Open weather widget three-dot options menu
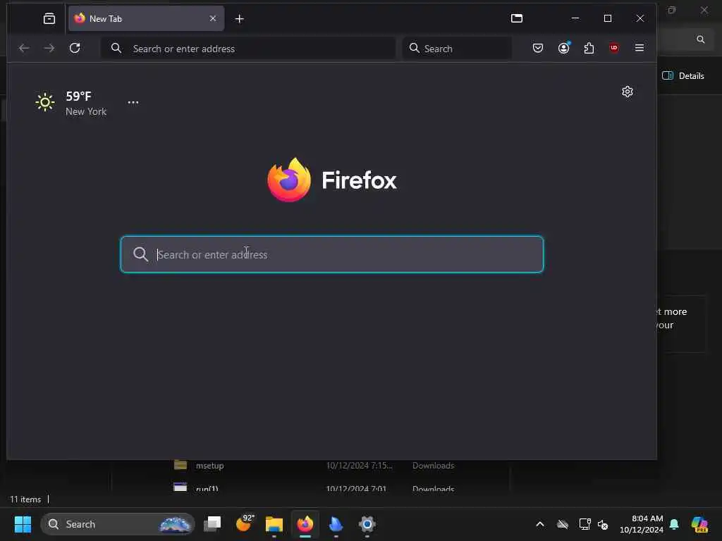Screen dimensions: 722x541 pyautogui.click(x=133, y=102)
